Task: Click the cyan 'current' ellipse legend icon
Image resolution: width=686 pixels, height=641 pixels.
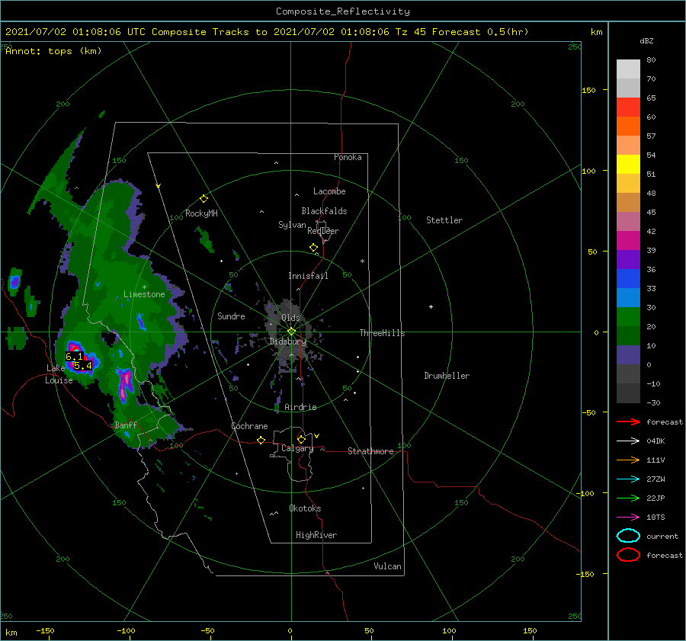Action: (628, 536)
